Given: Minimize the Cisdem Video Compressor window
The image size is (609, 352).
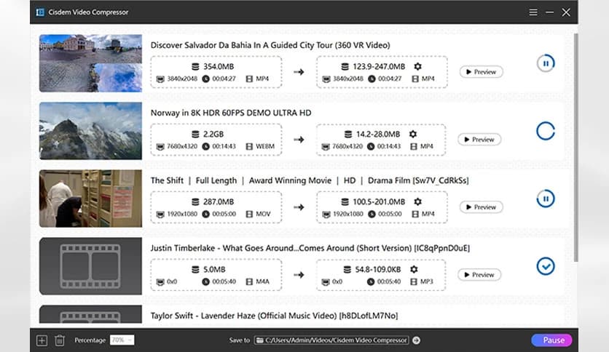Looking at the screenshot, I should coord(549,12).
